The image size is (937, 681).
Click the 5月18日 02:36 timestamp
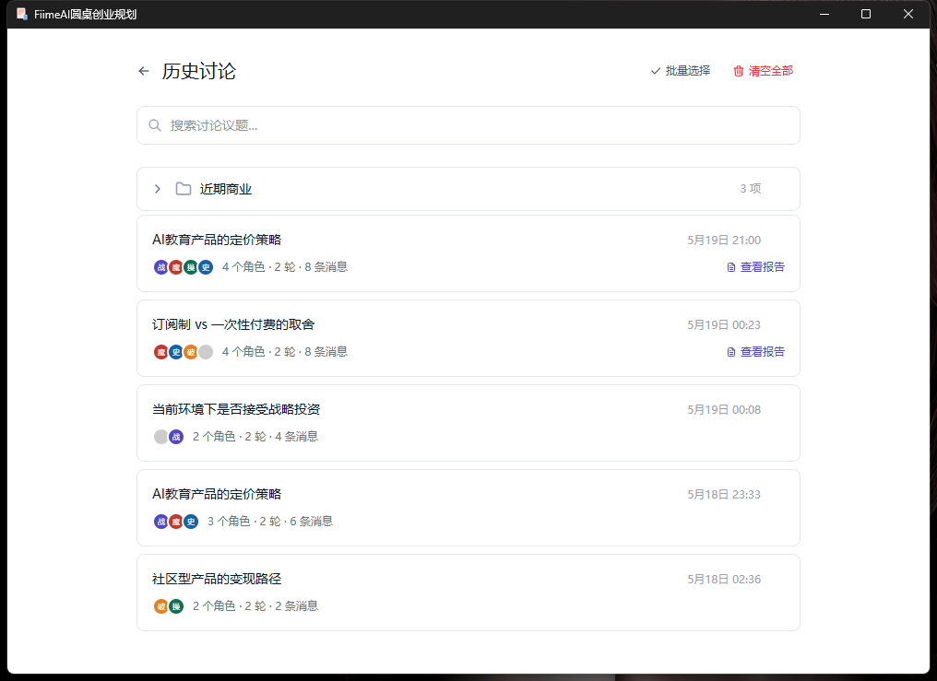[724, 580]
